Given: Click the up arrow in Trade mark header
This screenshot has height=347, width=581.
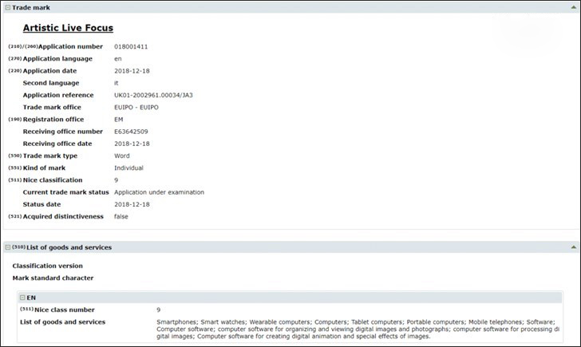Looking at the screenshot, I should click(573, 7).
